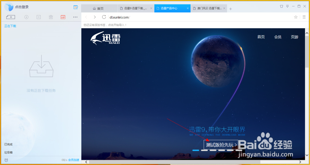Click the start download arrow icon

coord(26,17)
